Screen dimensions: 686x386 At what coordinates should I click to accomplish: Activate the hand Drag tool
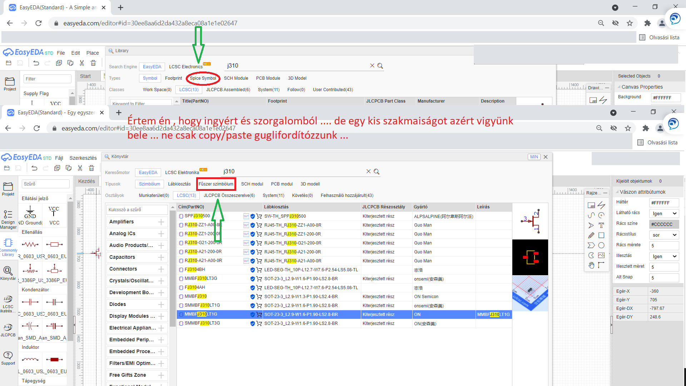click(591, 265)
